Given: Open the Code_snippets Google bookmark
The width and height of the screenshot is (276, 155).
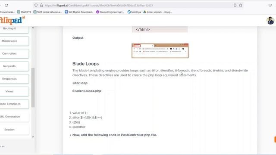Looking at the screenshot, I should (157, 12).
